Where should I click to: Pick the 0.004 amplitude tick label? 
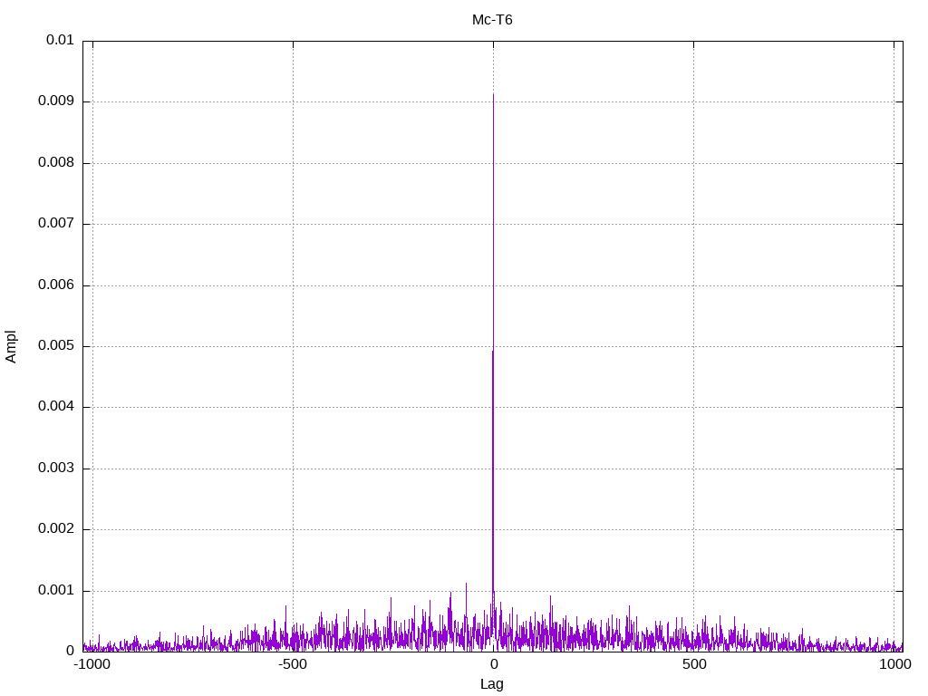tap(56, 407)
